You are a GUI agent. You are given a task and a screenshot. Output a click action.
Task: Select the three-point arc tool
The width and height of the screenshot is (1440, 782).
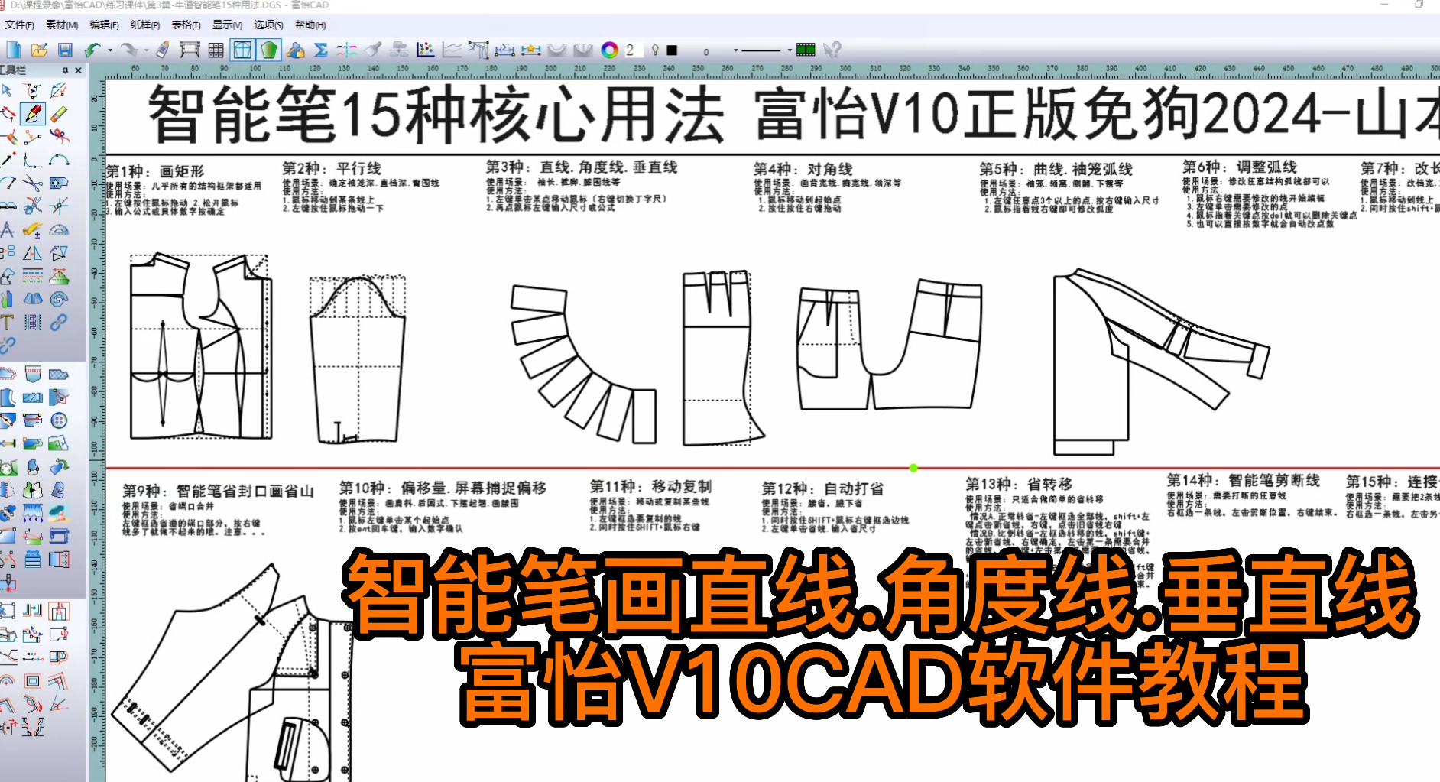(x=59, y=160)
